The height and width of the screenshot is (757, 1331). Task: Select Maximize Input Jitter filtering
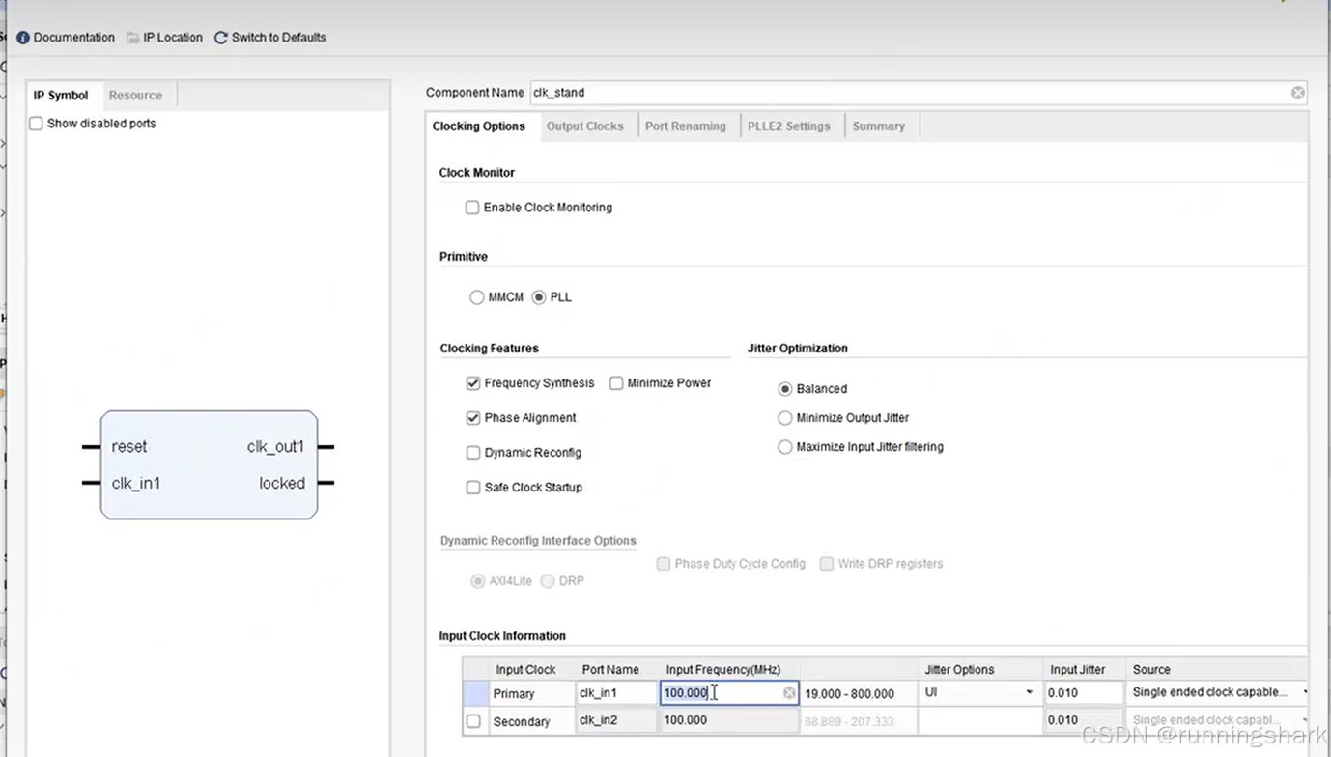(785, 447)
